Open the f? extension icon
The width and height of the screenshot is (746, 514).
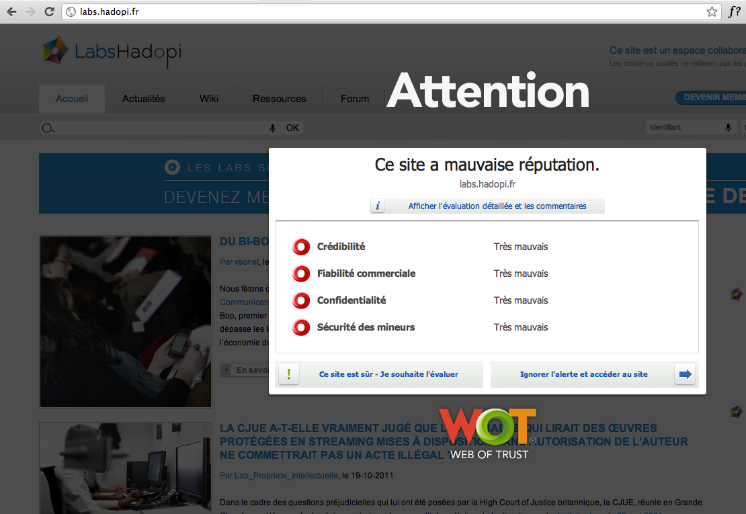tap(734, 11)
